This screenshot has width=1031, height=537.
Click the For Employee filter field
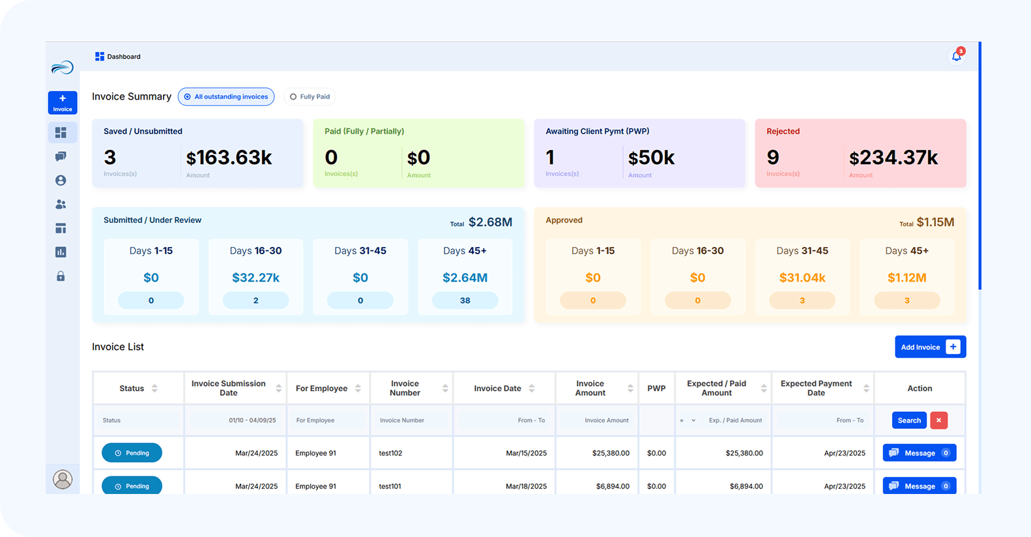328,420
